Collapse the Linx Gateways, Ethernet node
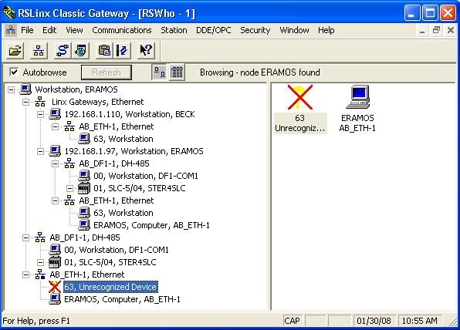The width and height of the screenshot is (460, 330). point(25,102)
